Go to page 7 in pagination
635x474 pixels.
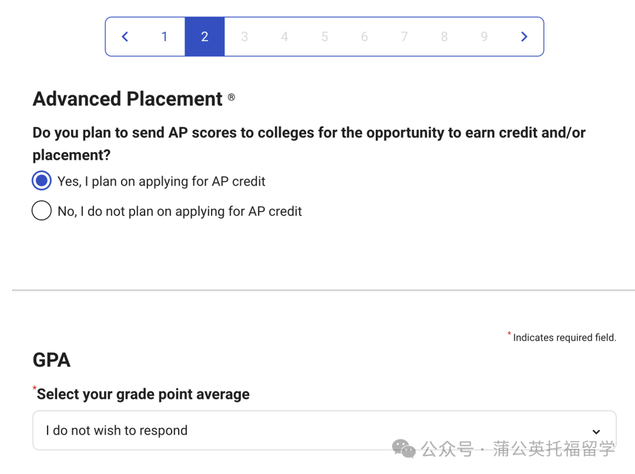tap(405, 37)
